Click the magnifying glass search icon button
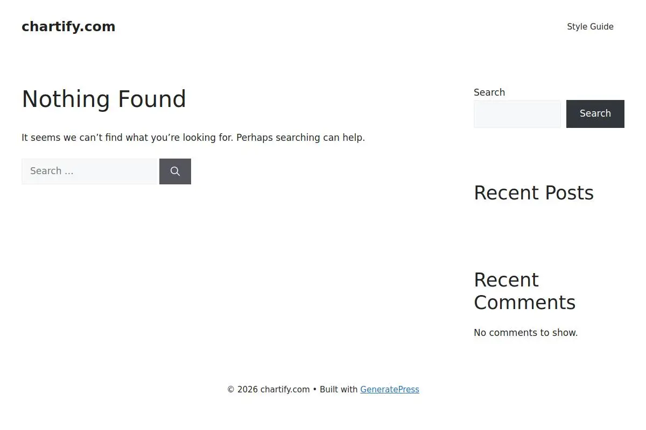Screen dimensions: 646x430 point(175,171)
